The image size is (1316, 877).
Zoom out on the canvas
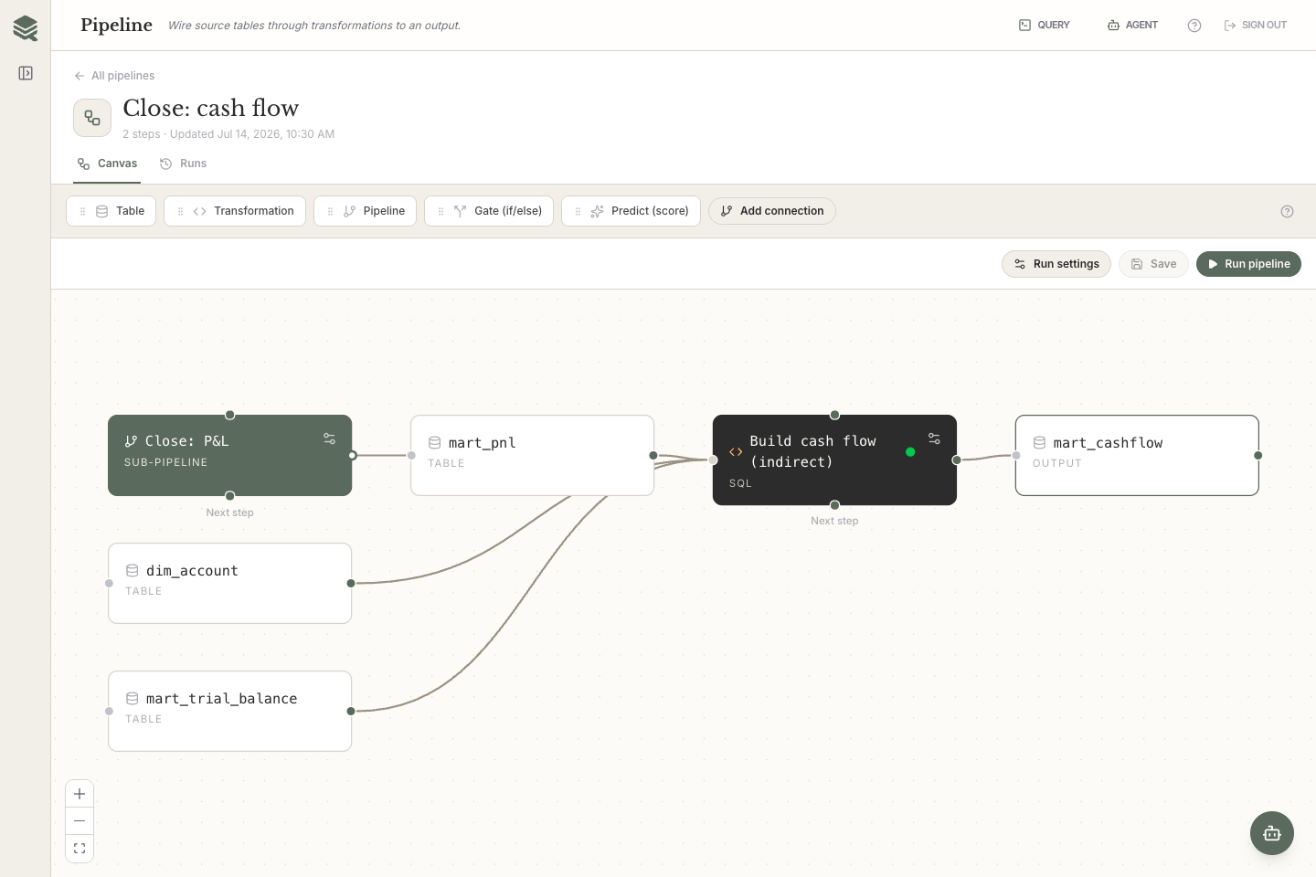pyautogui.click(x=80, y=820)
